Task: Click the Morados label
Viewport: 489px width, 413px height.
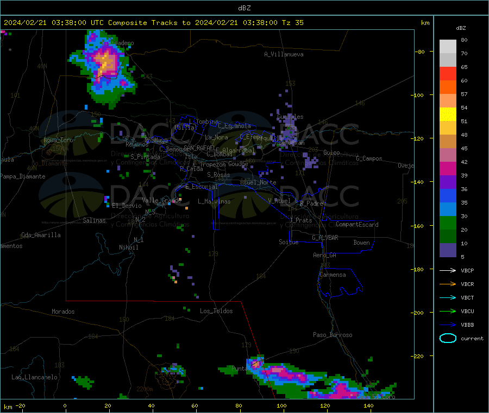Action: (63, 312)
